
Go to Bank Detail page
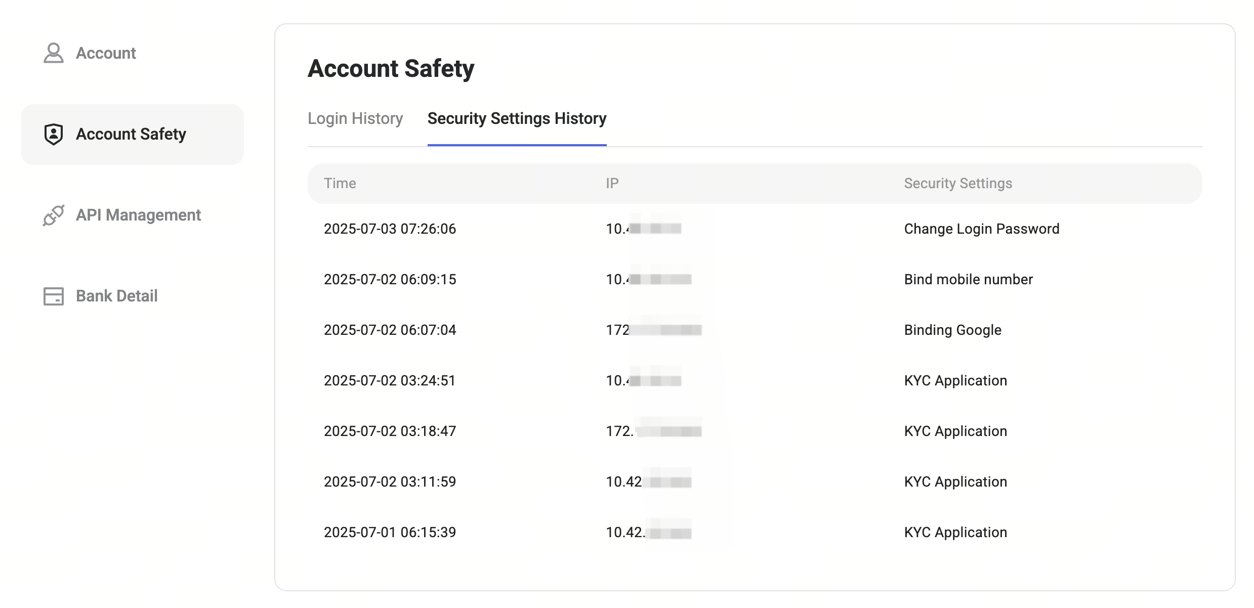click(116, 296)
